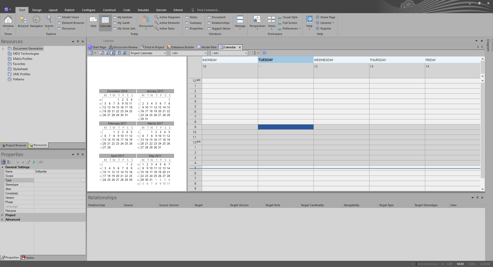
Task: Open the Libraries dropdown
Action: pyautogui.click(x=325, y=23)
